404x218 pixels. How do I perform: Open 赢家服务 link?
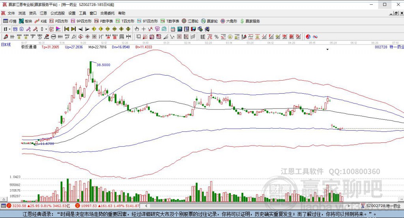(250, 21)
